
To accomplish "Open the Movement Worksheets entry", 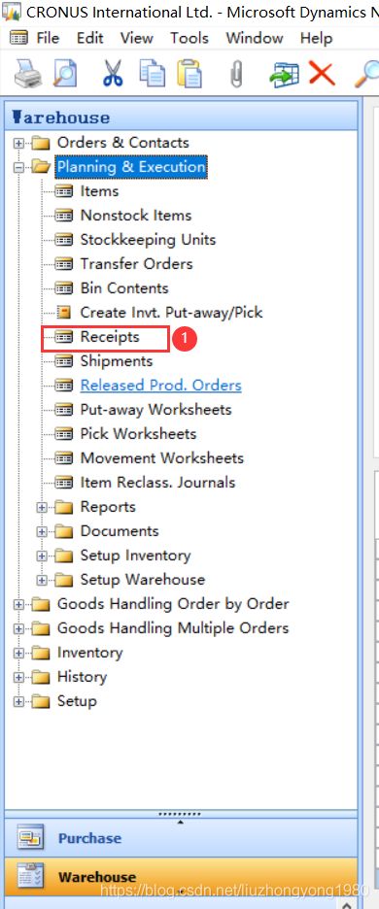I will pos(162,458).
